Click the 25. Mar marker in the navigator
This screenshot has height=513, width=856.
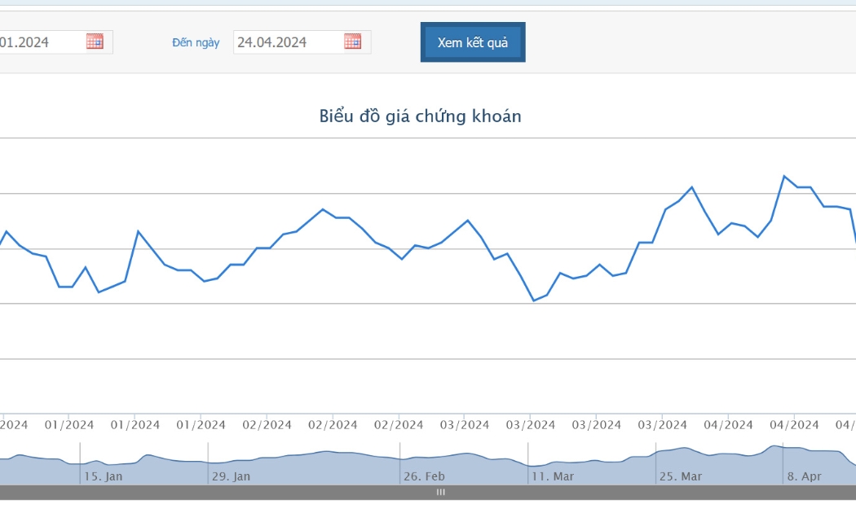[681, 476]
